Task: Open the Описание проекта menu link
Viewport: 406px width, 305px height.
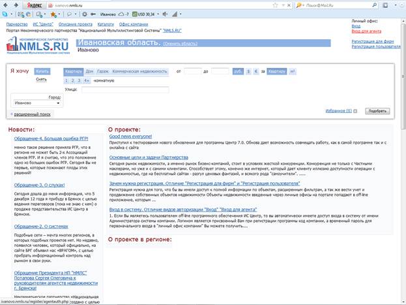Action: [x=76, y=24]
